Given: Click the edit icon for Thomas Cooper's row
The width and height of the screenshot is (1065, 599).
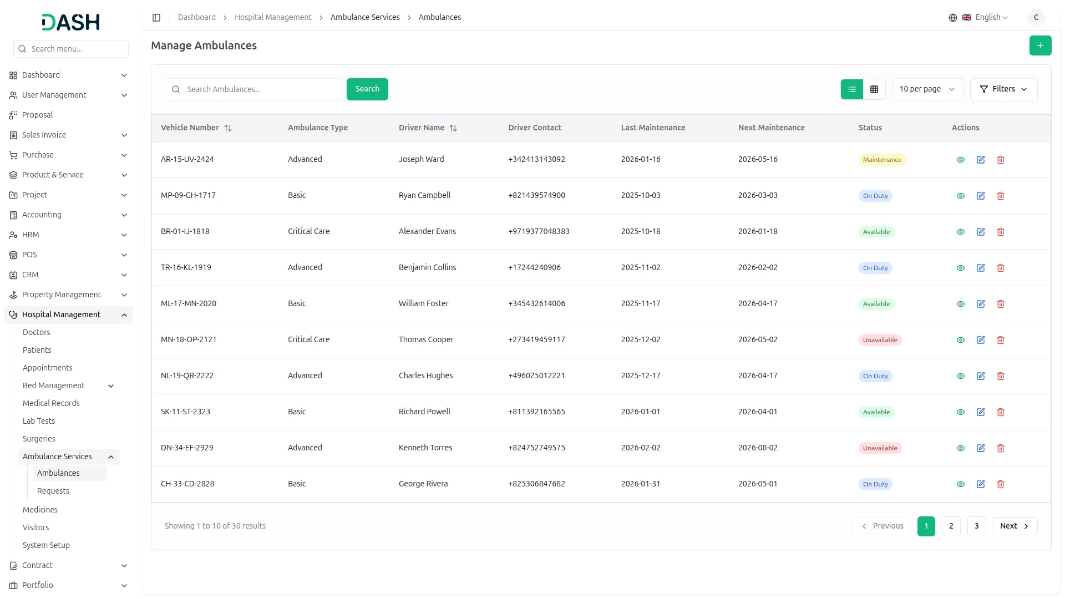Looking at the screenshot, I should 980,340.
